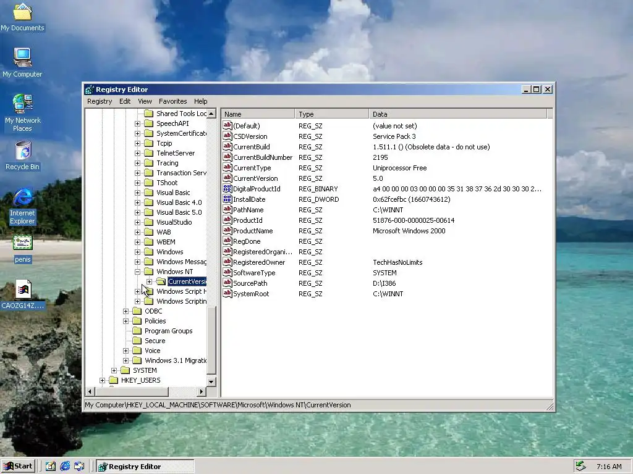Expand the SpeechAPI key
Viewport: 633px width, 474px height.
click(138, 123)
